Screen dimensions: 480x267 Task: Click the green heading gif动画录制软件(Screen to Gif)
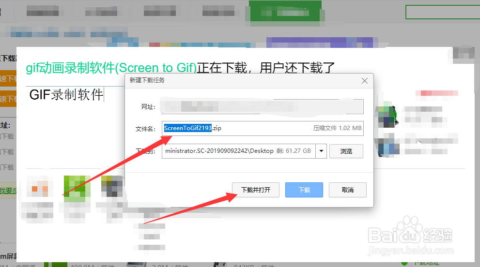[x=111, y=68]
